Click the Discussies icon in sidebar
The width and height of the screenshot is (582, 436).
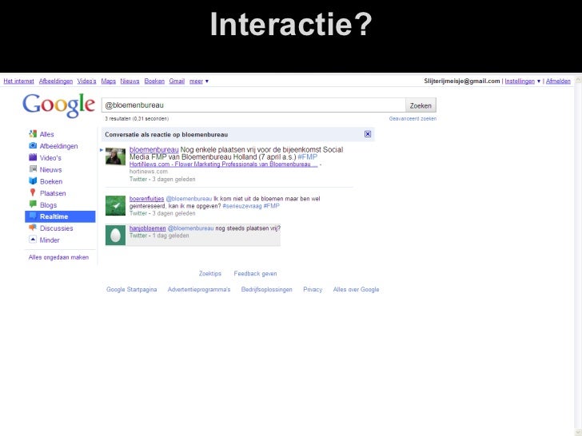[33, 228]
